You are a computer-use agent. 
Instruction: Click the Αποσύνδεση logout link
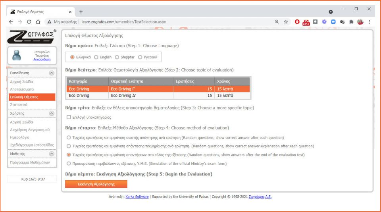tap(42, 59)
